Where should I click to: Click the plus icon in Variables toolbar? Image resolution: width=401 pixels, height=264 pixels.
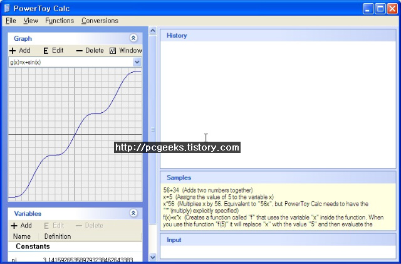14,226
